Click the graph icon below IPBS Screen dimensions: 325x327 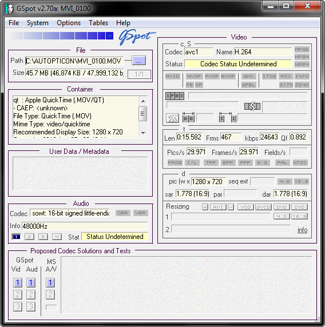tap(172, 118)
